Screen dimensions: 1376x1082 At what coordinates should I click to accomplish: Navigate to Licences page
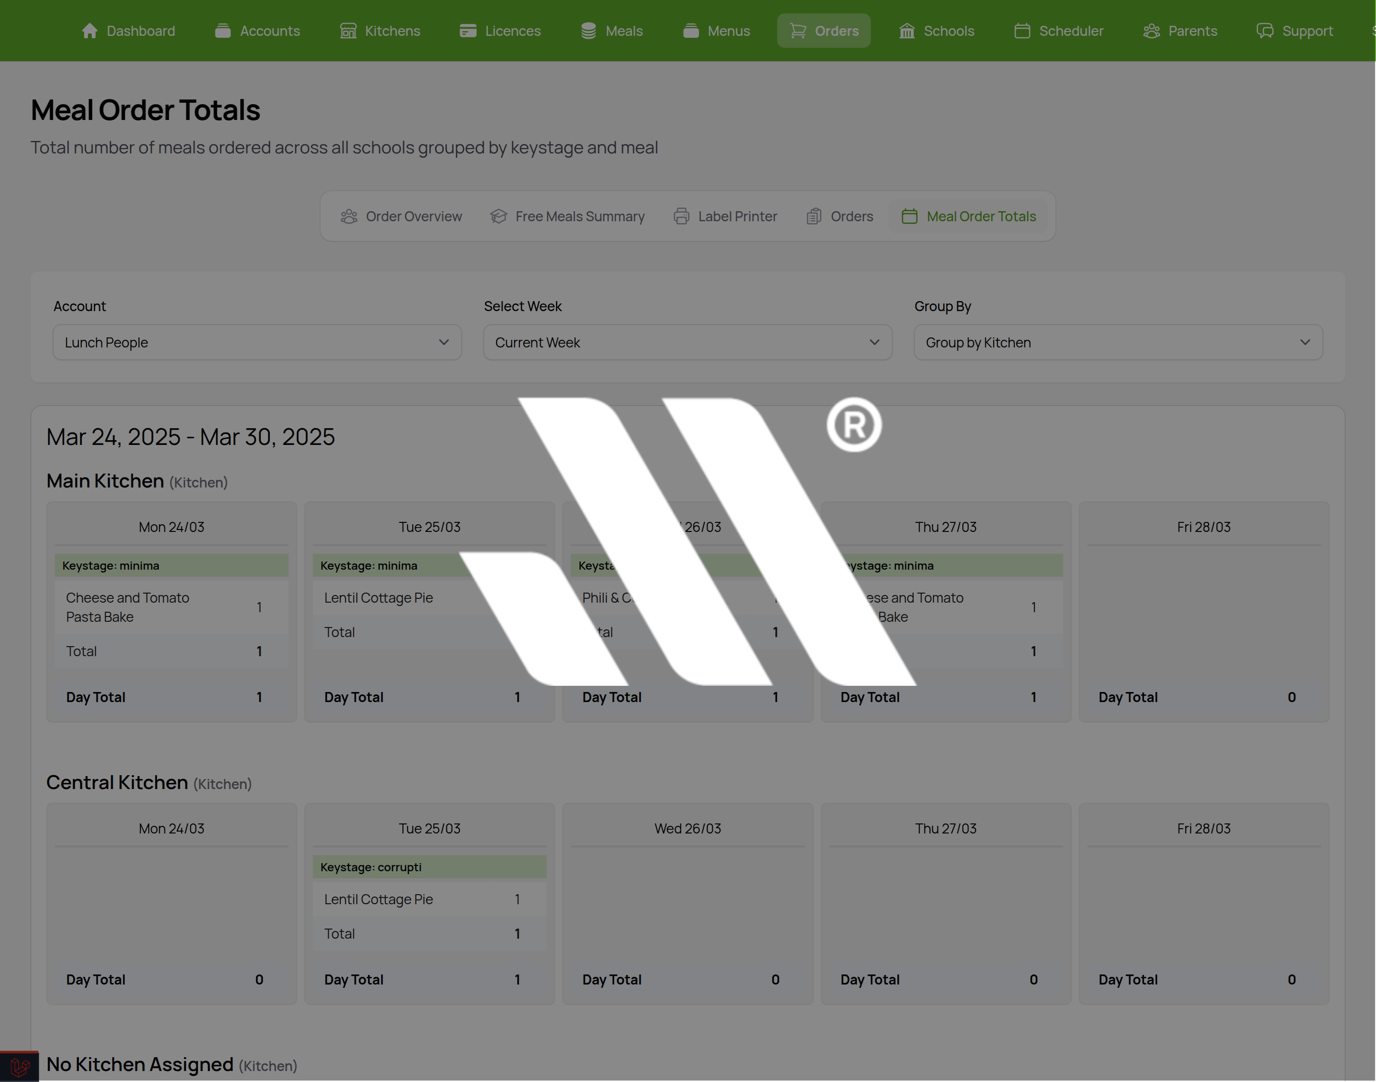(500, 31)
